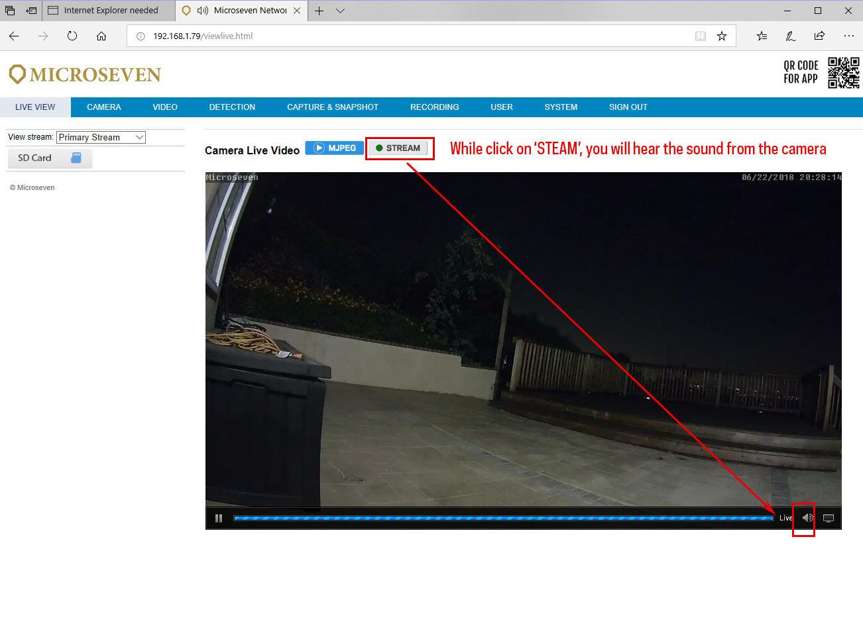
Task: Open the DETECTION menu
Action: (x=232, y=107)
